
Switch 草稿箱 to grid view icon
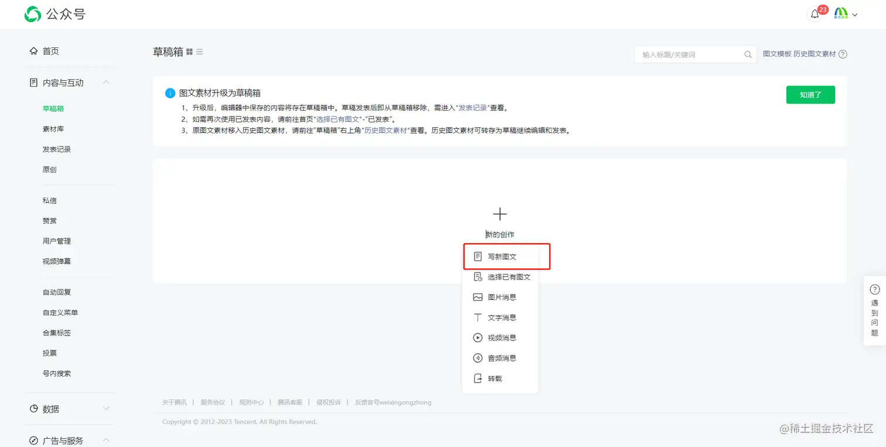pyautogui.click(x=189, y=52)
